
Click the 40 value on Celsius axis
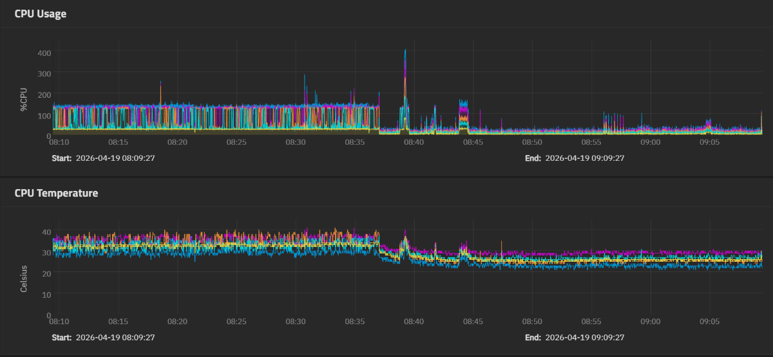tap(46, 232)
